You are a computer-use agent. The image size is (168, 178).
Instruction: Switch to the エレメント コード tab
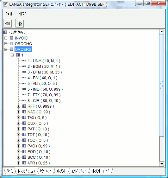pyautogui.click(x=100, y=171)
